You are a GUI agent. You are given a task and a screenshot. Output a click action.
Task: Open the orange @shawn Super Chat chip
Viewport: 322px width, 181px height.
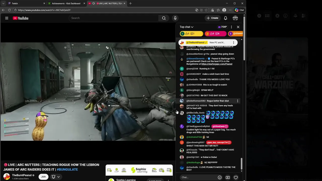tap(235, 34)
